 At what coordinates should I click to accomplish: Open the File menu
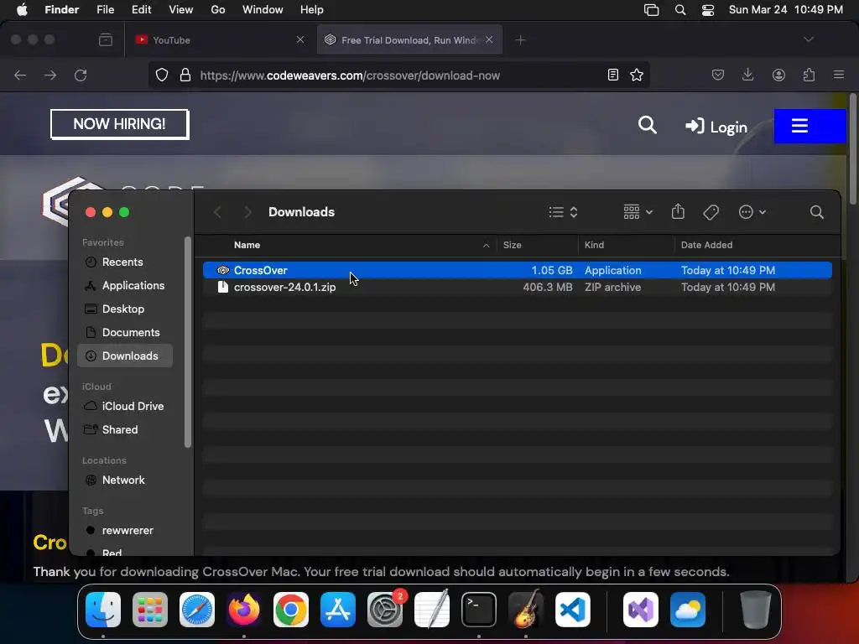click(105, 10)
